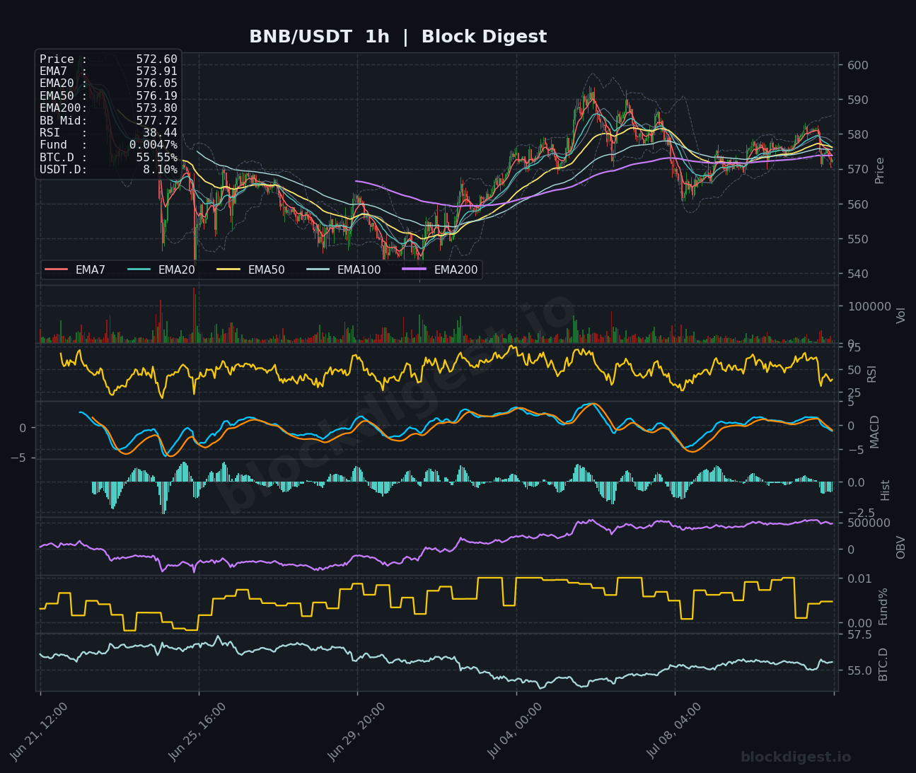Screen dimensions: 916x773
Task: Click the 560 price tick label
Action: [x=857, y=204]
